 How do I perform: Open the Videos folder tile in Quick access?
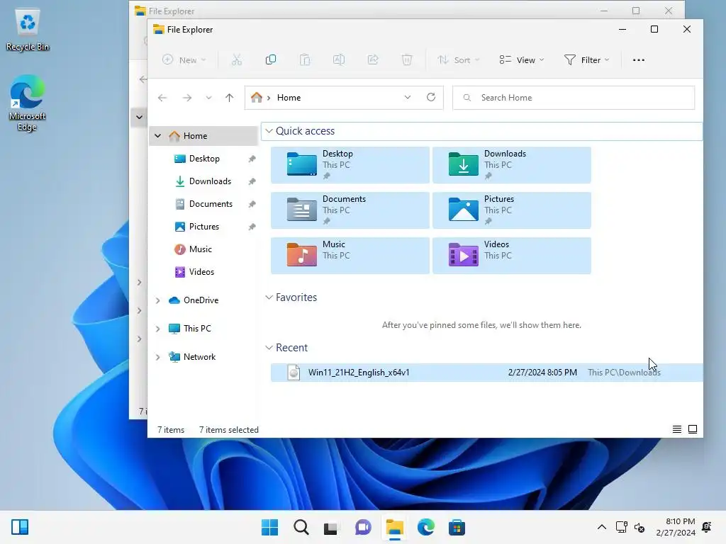[512, 255]
